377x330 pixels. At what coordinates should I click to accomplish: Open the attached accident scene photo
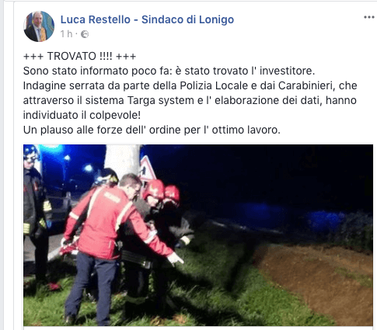tap(198, 235)
